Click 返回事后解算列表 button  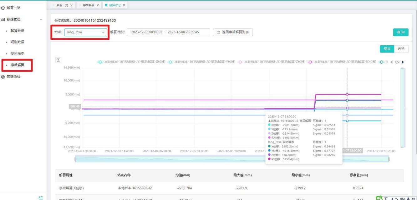(x=233, y=32)
